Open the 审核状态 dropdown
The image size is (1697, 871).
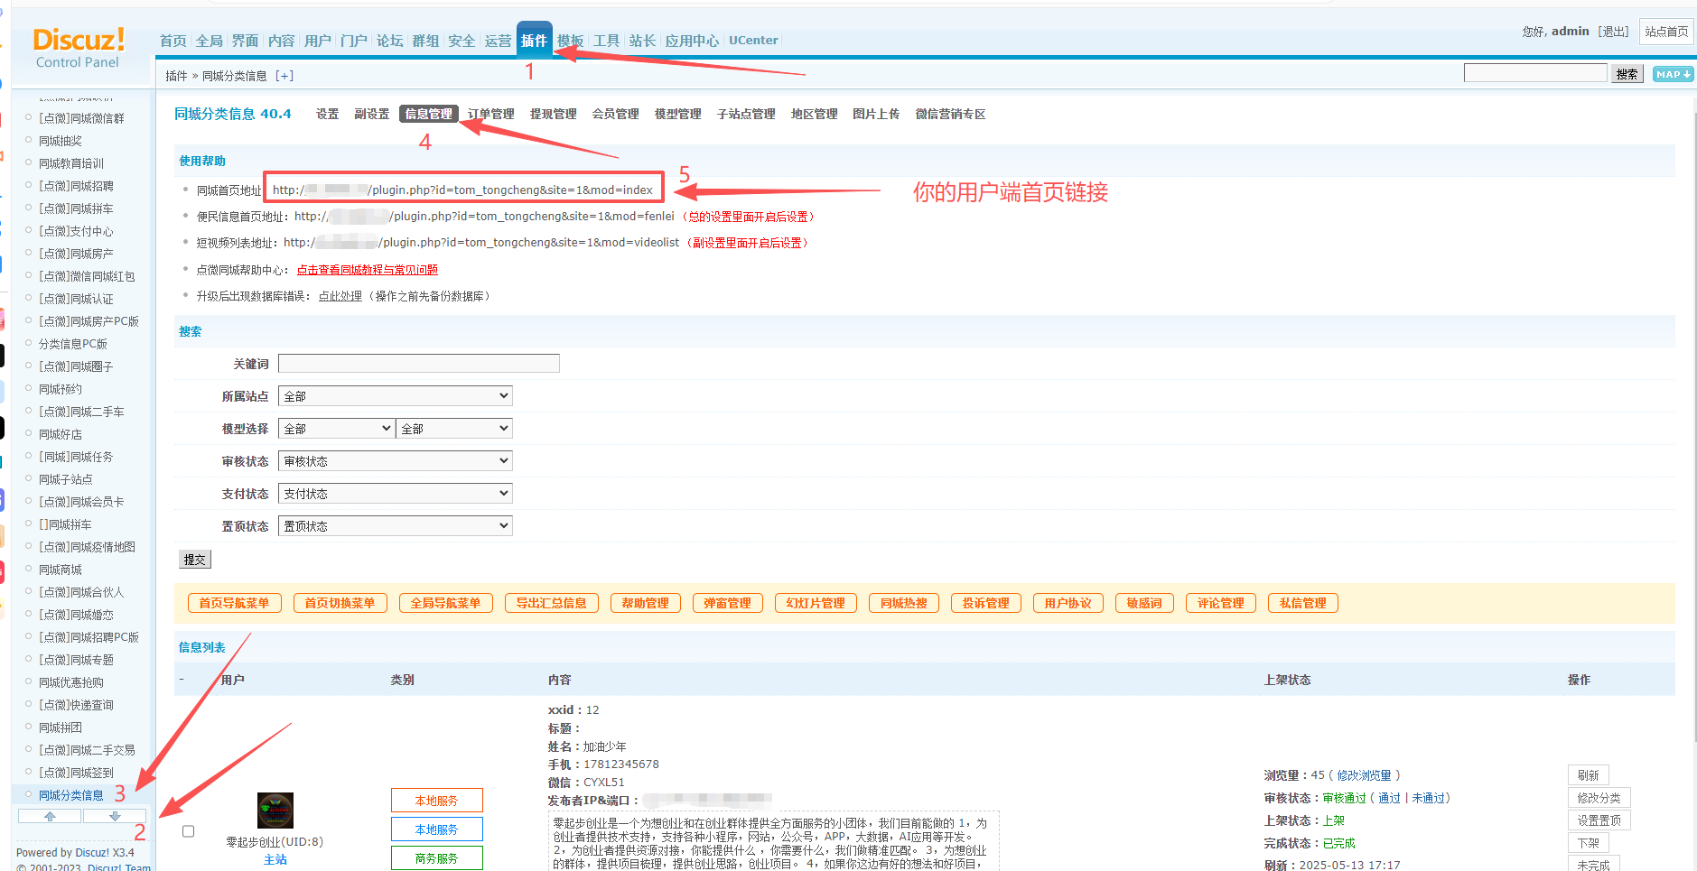click(x=395, y=461)
